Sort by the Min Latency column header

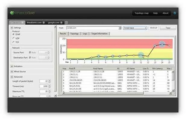(x=158, y=68)
